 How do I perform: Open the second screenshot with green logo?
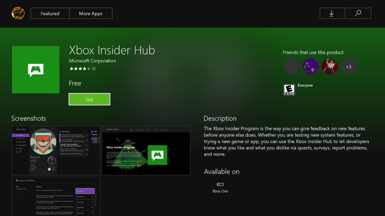pyautogui.click(x=146, y=151)
